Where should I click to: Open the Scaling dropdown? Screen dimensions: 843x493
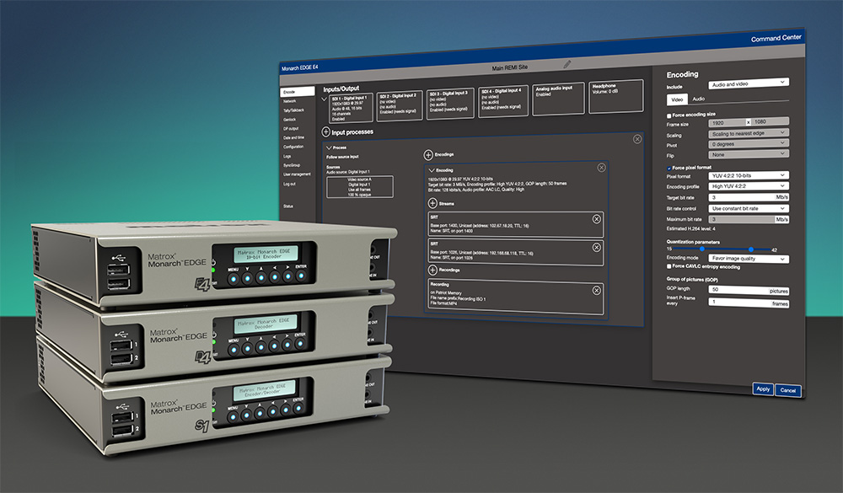(x=749, y=133)
